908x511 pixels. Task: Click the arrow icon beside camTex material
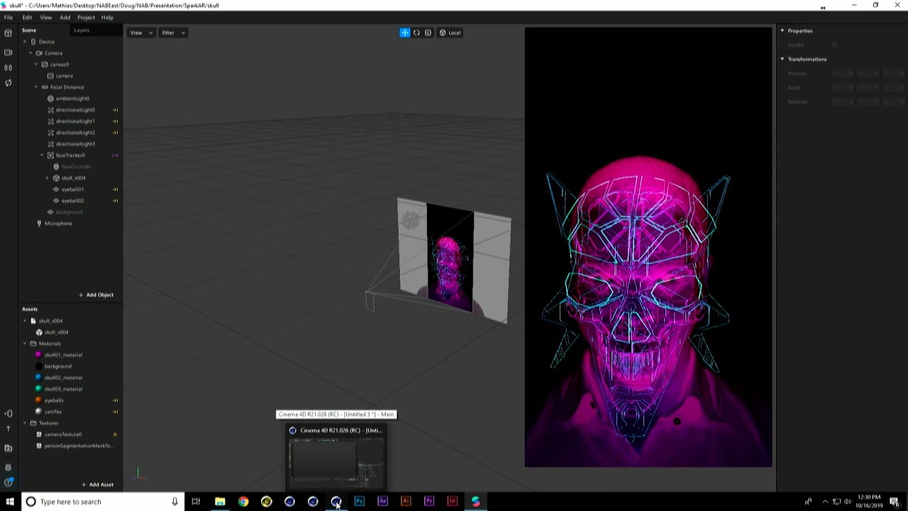(115, 412)
